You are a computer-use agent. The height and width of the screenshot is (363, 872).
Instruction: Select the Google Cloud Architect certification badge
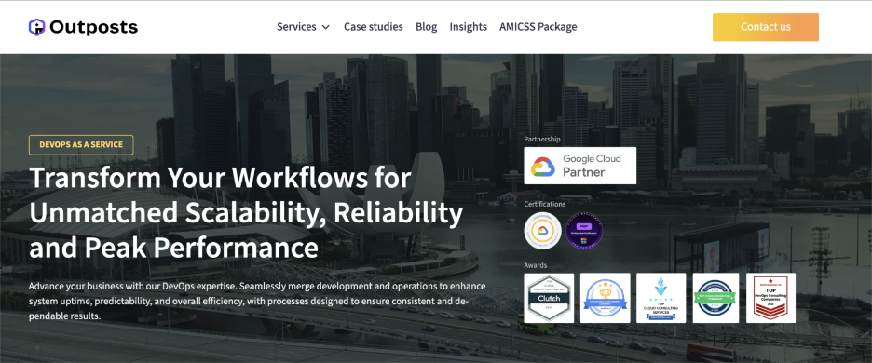(542, 231)
